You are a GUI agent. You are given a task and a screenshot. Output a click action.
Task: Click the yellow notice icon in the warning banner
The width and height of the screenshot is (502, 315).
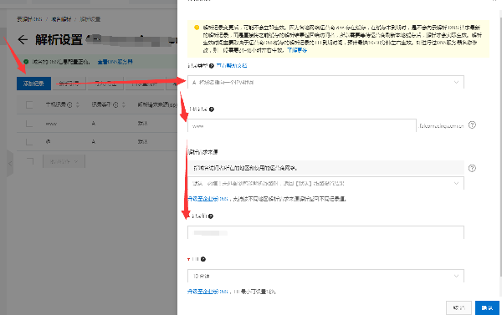pos(197,28)
